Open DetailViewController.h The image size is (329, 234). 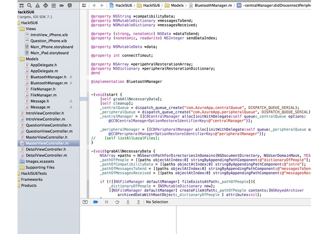pos(43,149)
